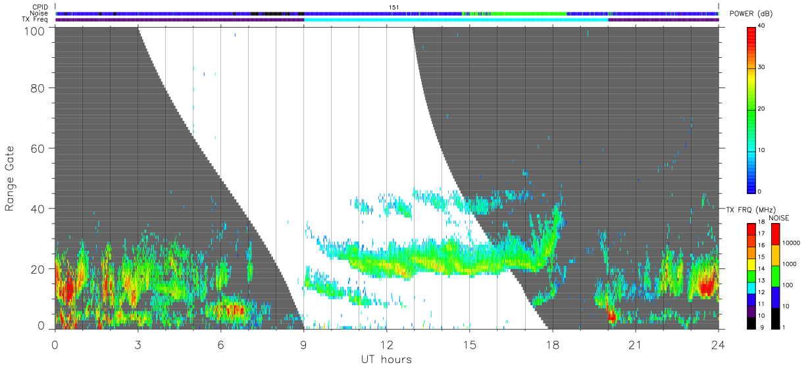The height and width of the screenshot is (373, 808).
Task: Click the POWER (dB) color bar
Action: [x=751, y=109]
